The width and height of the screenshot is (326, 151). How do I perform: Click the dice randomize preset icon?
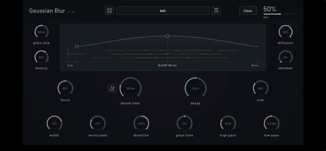[109, 11]
